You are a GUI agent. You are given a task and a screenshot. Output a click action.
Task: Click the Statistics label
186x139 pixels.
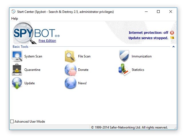(x=138, y=70)
